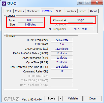Click the 8 GBytes size value
Screen dimensions: 104x103
pyautogui.click(x=30, y=24)
